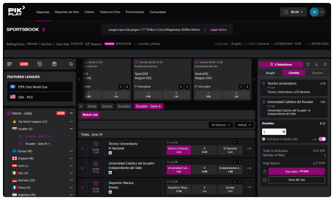Toggle Tecnico Universitario 2.16 odds selection
Viewport: 334px width, 200px height.
pyautogui.click(x=179, y=150)
